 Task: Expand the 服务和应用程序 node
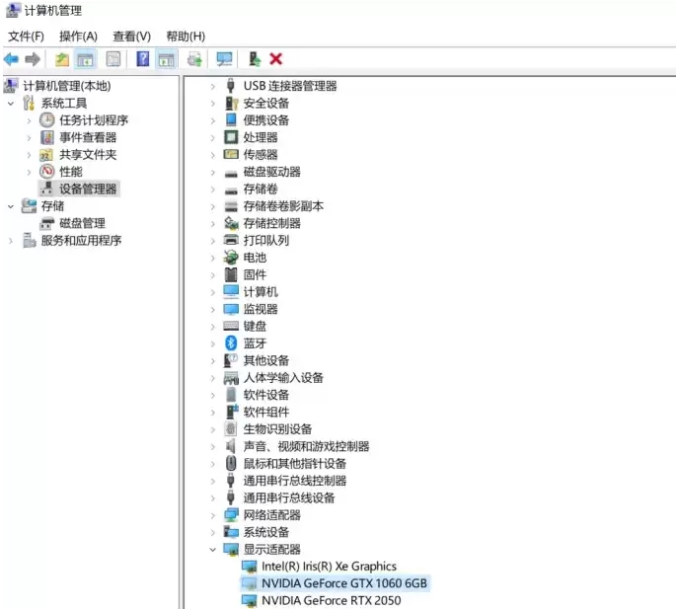coord(11,241)
